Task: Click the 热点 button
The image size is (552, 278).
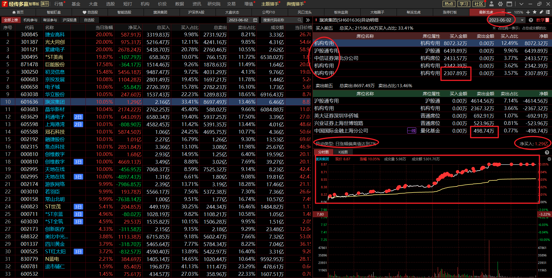Action: click(449, 4)
